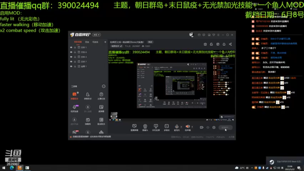Switch to the third scene tab
The height and width of the screenshot is (171, 304).
click(x=95, y=42)
